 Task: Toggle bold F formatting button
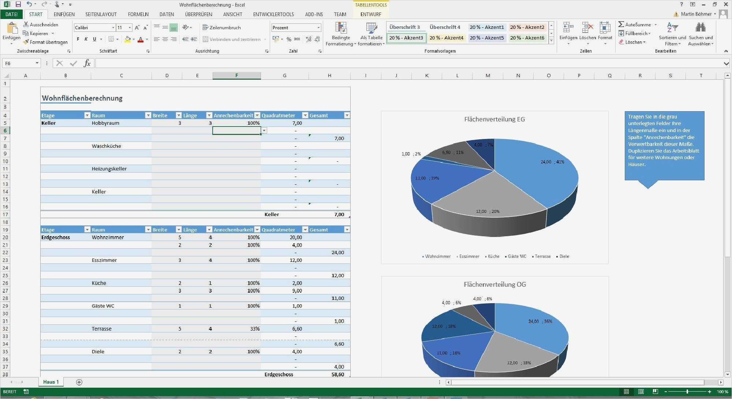(x=78, y=39)
